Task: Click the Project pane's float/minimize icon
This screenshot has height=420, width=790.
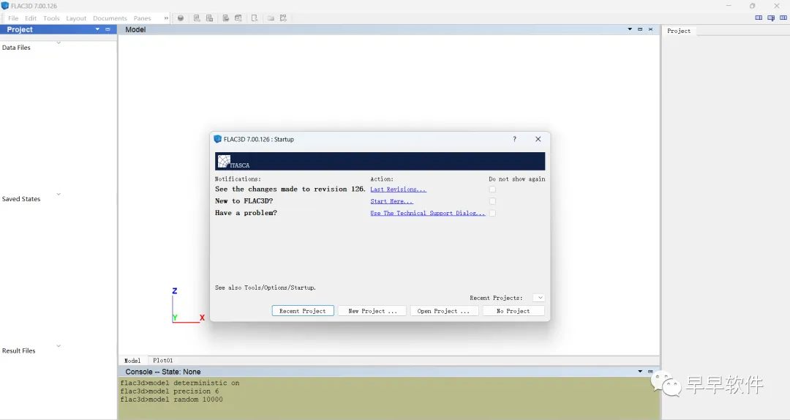Action: 108,29
